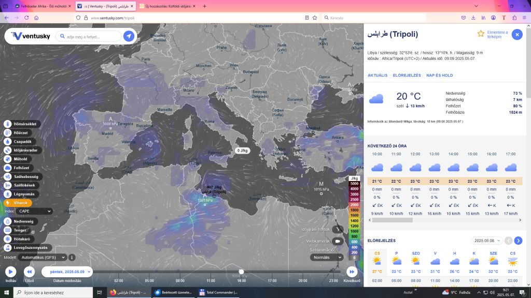531x298 pixels.
Task: Click the timeline slider handle
Action: [x=241, y=272]
